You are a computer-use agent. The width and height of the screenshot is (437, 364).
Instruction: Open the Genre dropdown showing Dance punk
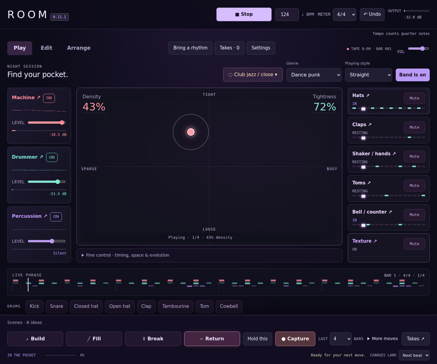click(x=314, y=75)
